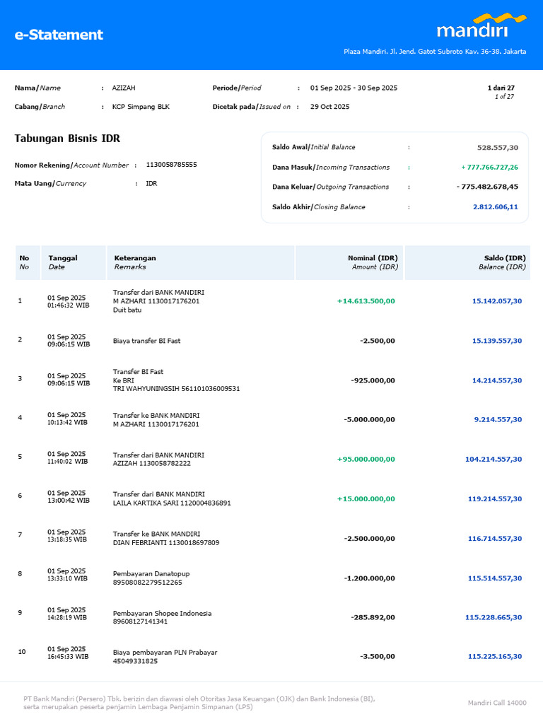Select amount +14.613.500,00 in row 1
The height and width of the screenshot is (724, 543).
pyautogui.click(x=366, y=301)
